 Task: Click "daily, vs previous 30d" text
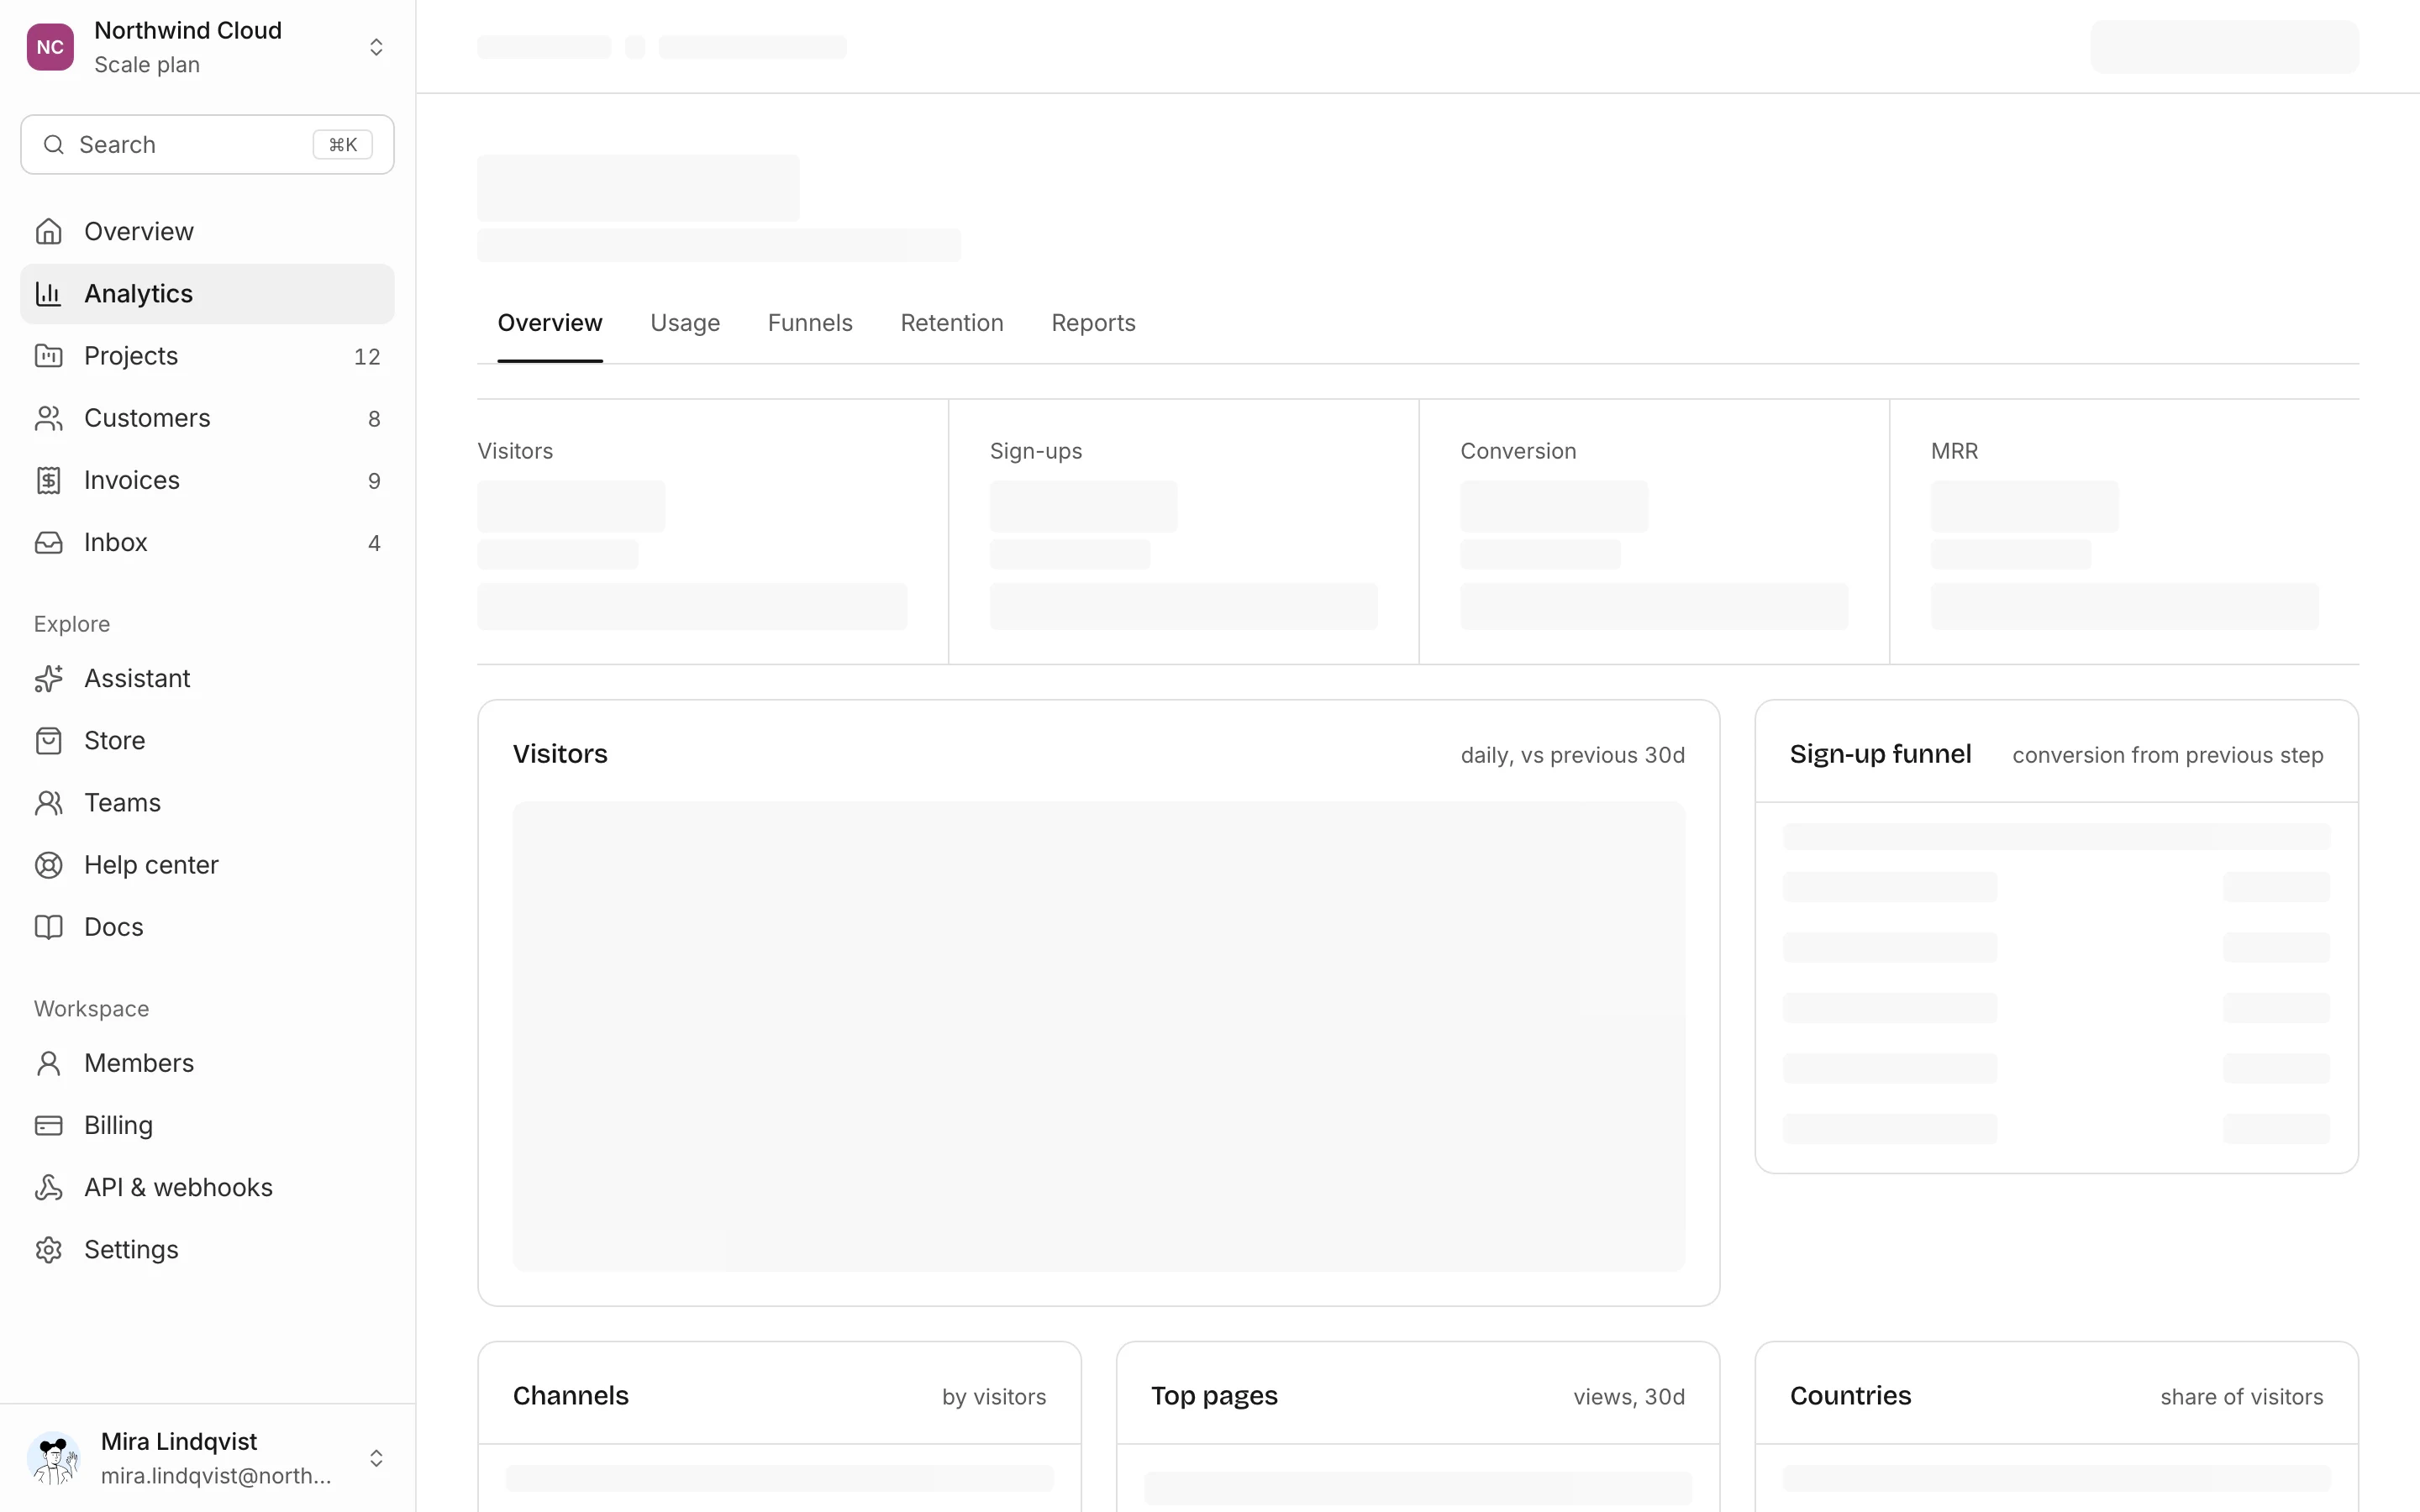(x=1572, y=755)
